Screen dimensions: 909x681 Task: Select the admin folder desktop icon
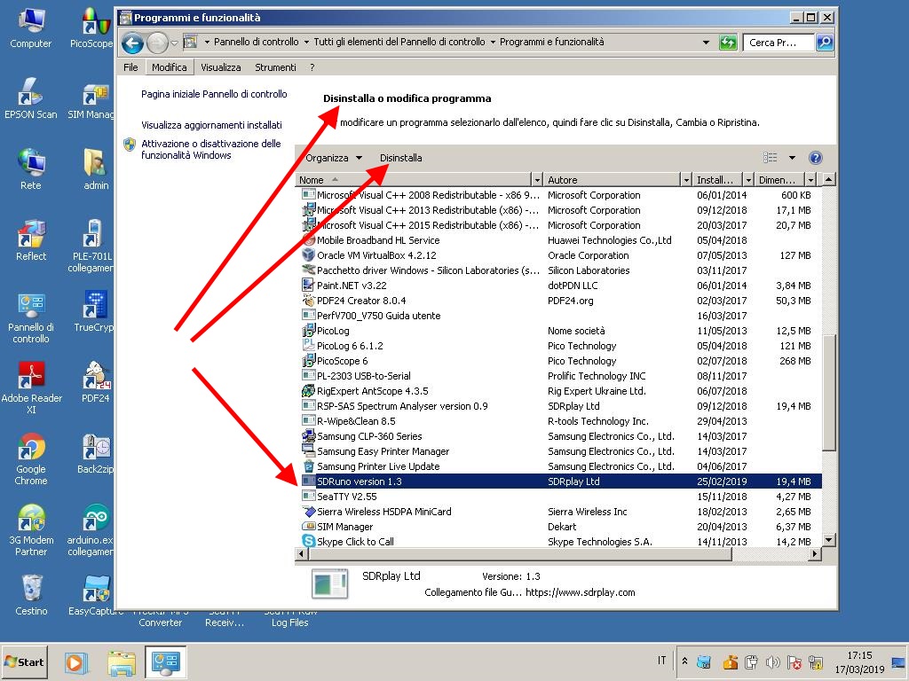pos(96,169)
